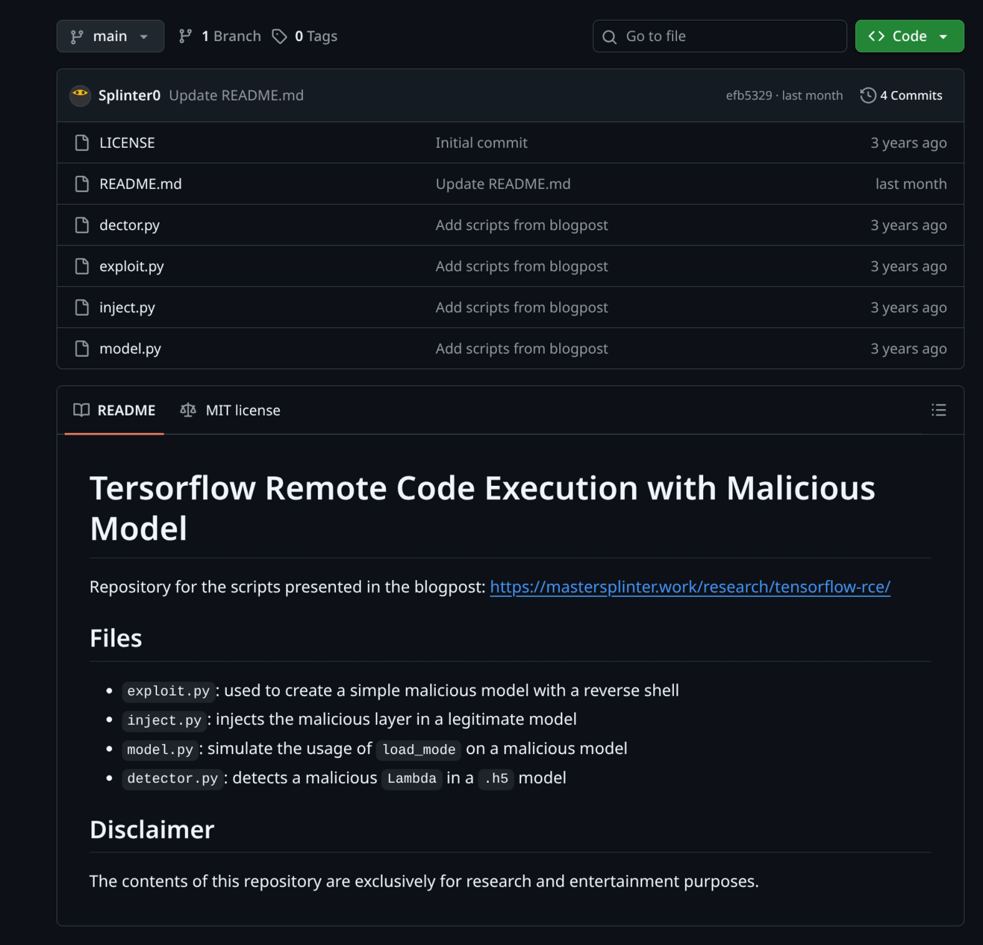Viewport: 983px width, 945px height.
Task: Open exploit.py's Add scripts from blogpost commit
Action: coord(522,266)
